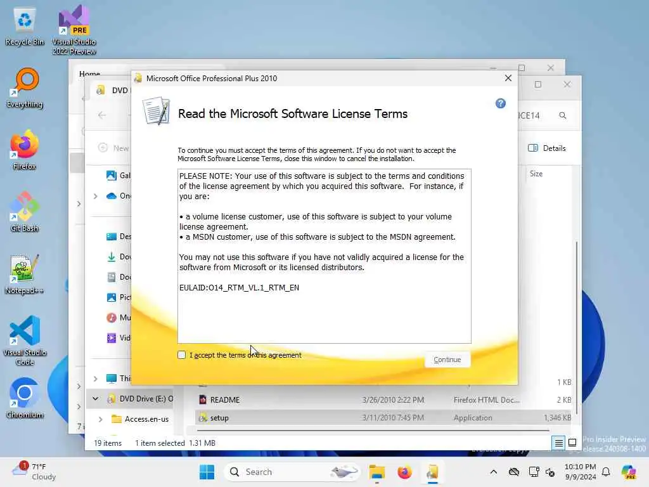Select the setup application file row
The width and height of the screenshot is (649, 487).
point(383,418)
